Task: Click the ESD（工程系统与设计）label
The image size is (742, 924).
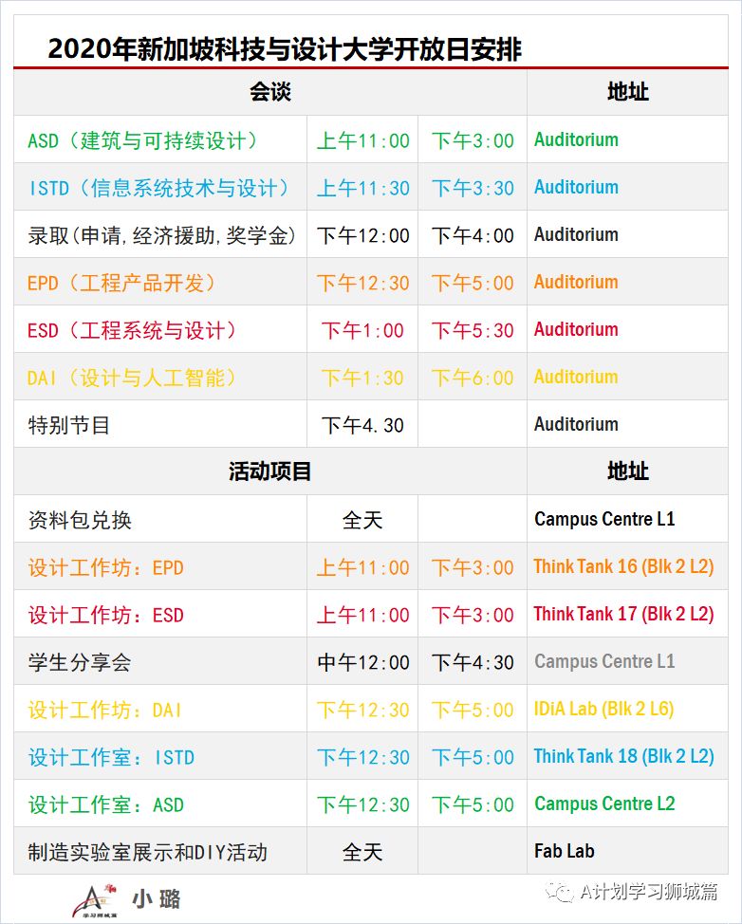Action: (x=133, y=330)
